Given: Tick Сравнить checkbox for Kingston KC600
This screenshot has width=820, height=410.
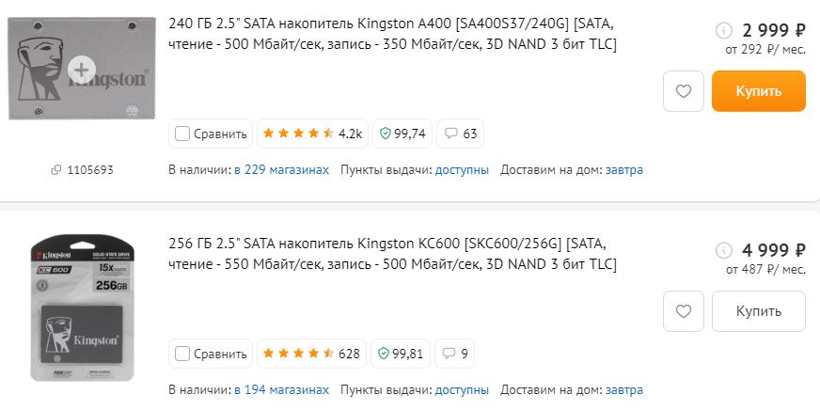Looking at the screenshot, I should [x=182, y=354].
